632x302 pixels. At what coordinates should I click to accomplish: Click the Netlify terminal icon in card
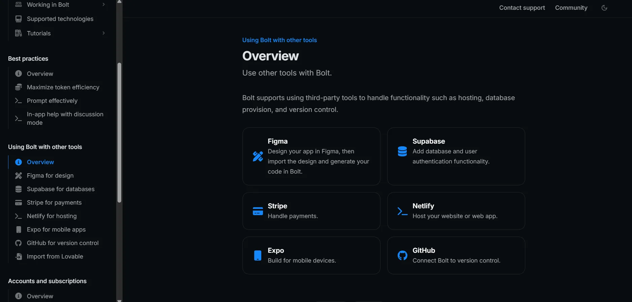pyautogui.click(x=402, y=211)
